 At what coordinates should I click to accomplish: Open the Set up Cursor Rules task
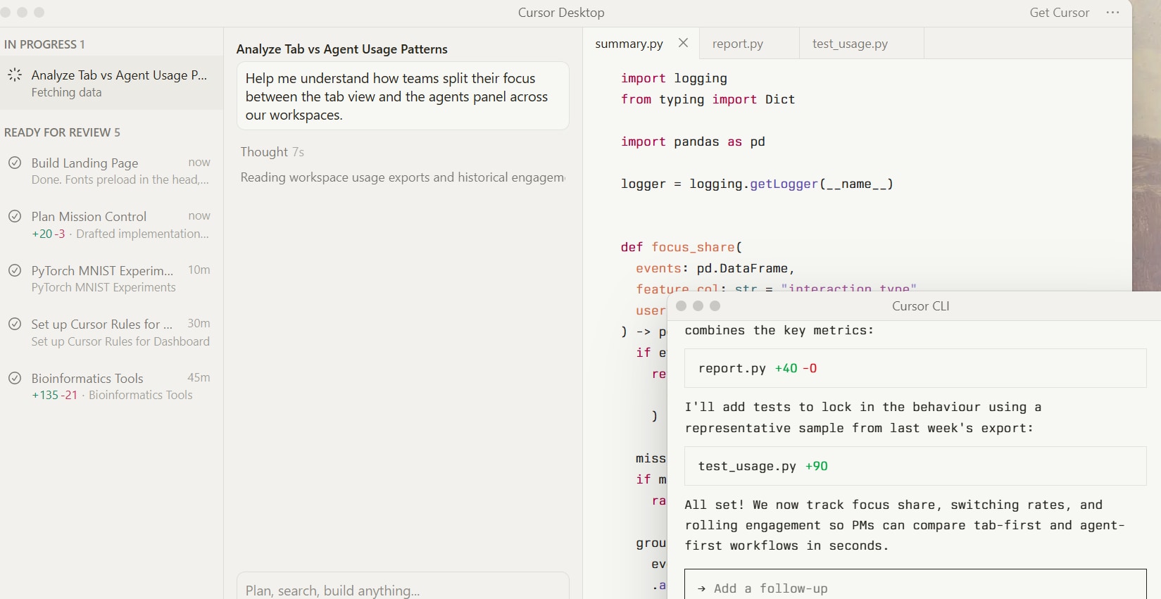(111, 332)
